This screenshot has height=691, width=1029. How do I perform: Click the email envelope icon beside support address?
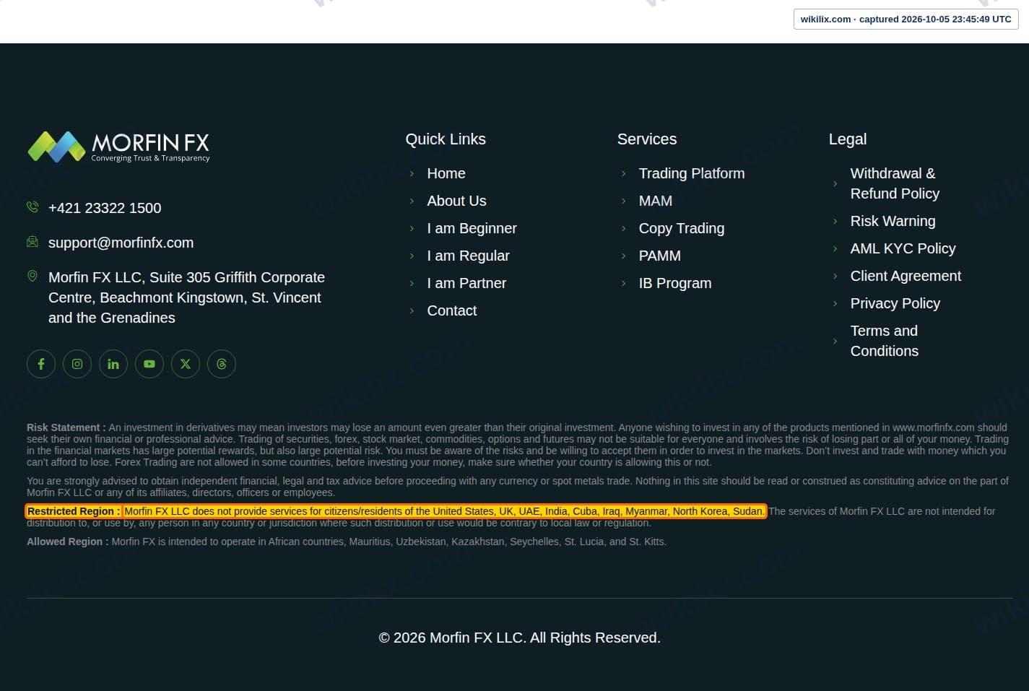(32, 242)
